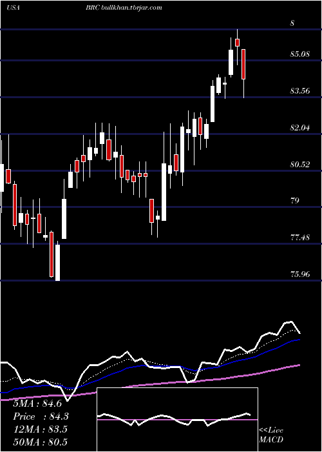Select the 77.48 price axis label
The image size is (322, 452).
pos(300,238)
